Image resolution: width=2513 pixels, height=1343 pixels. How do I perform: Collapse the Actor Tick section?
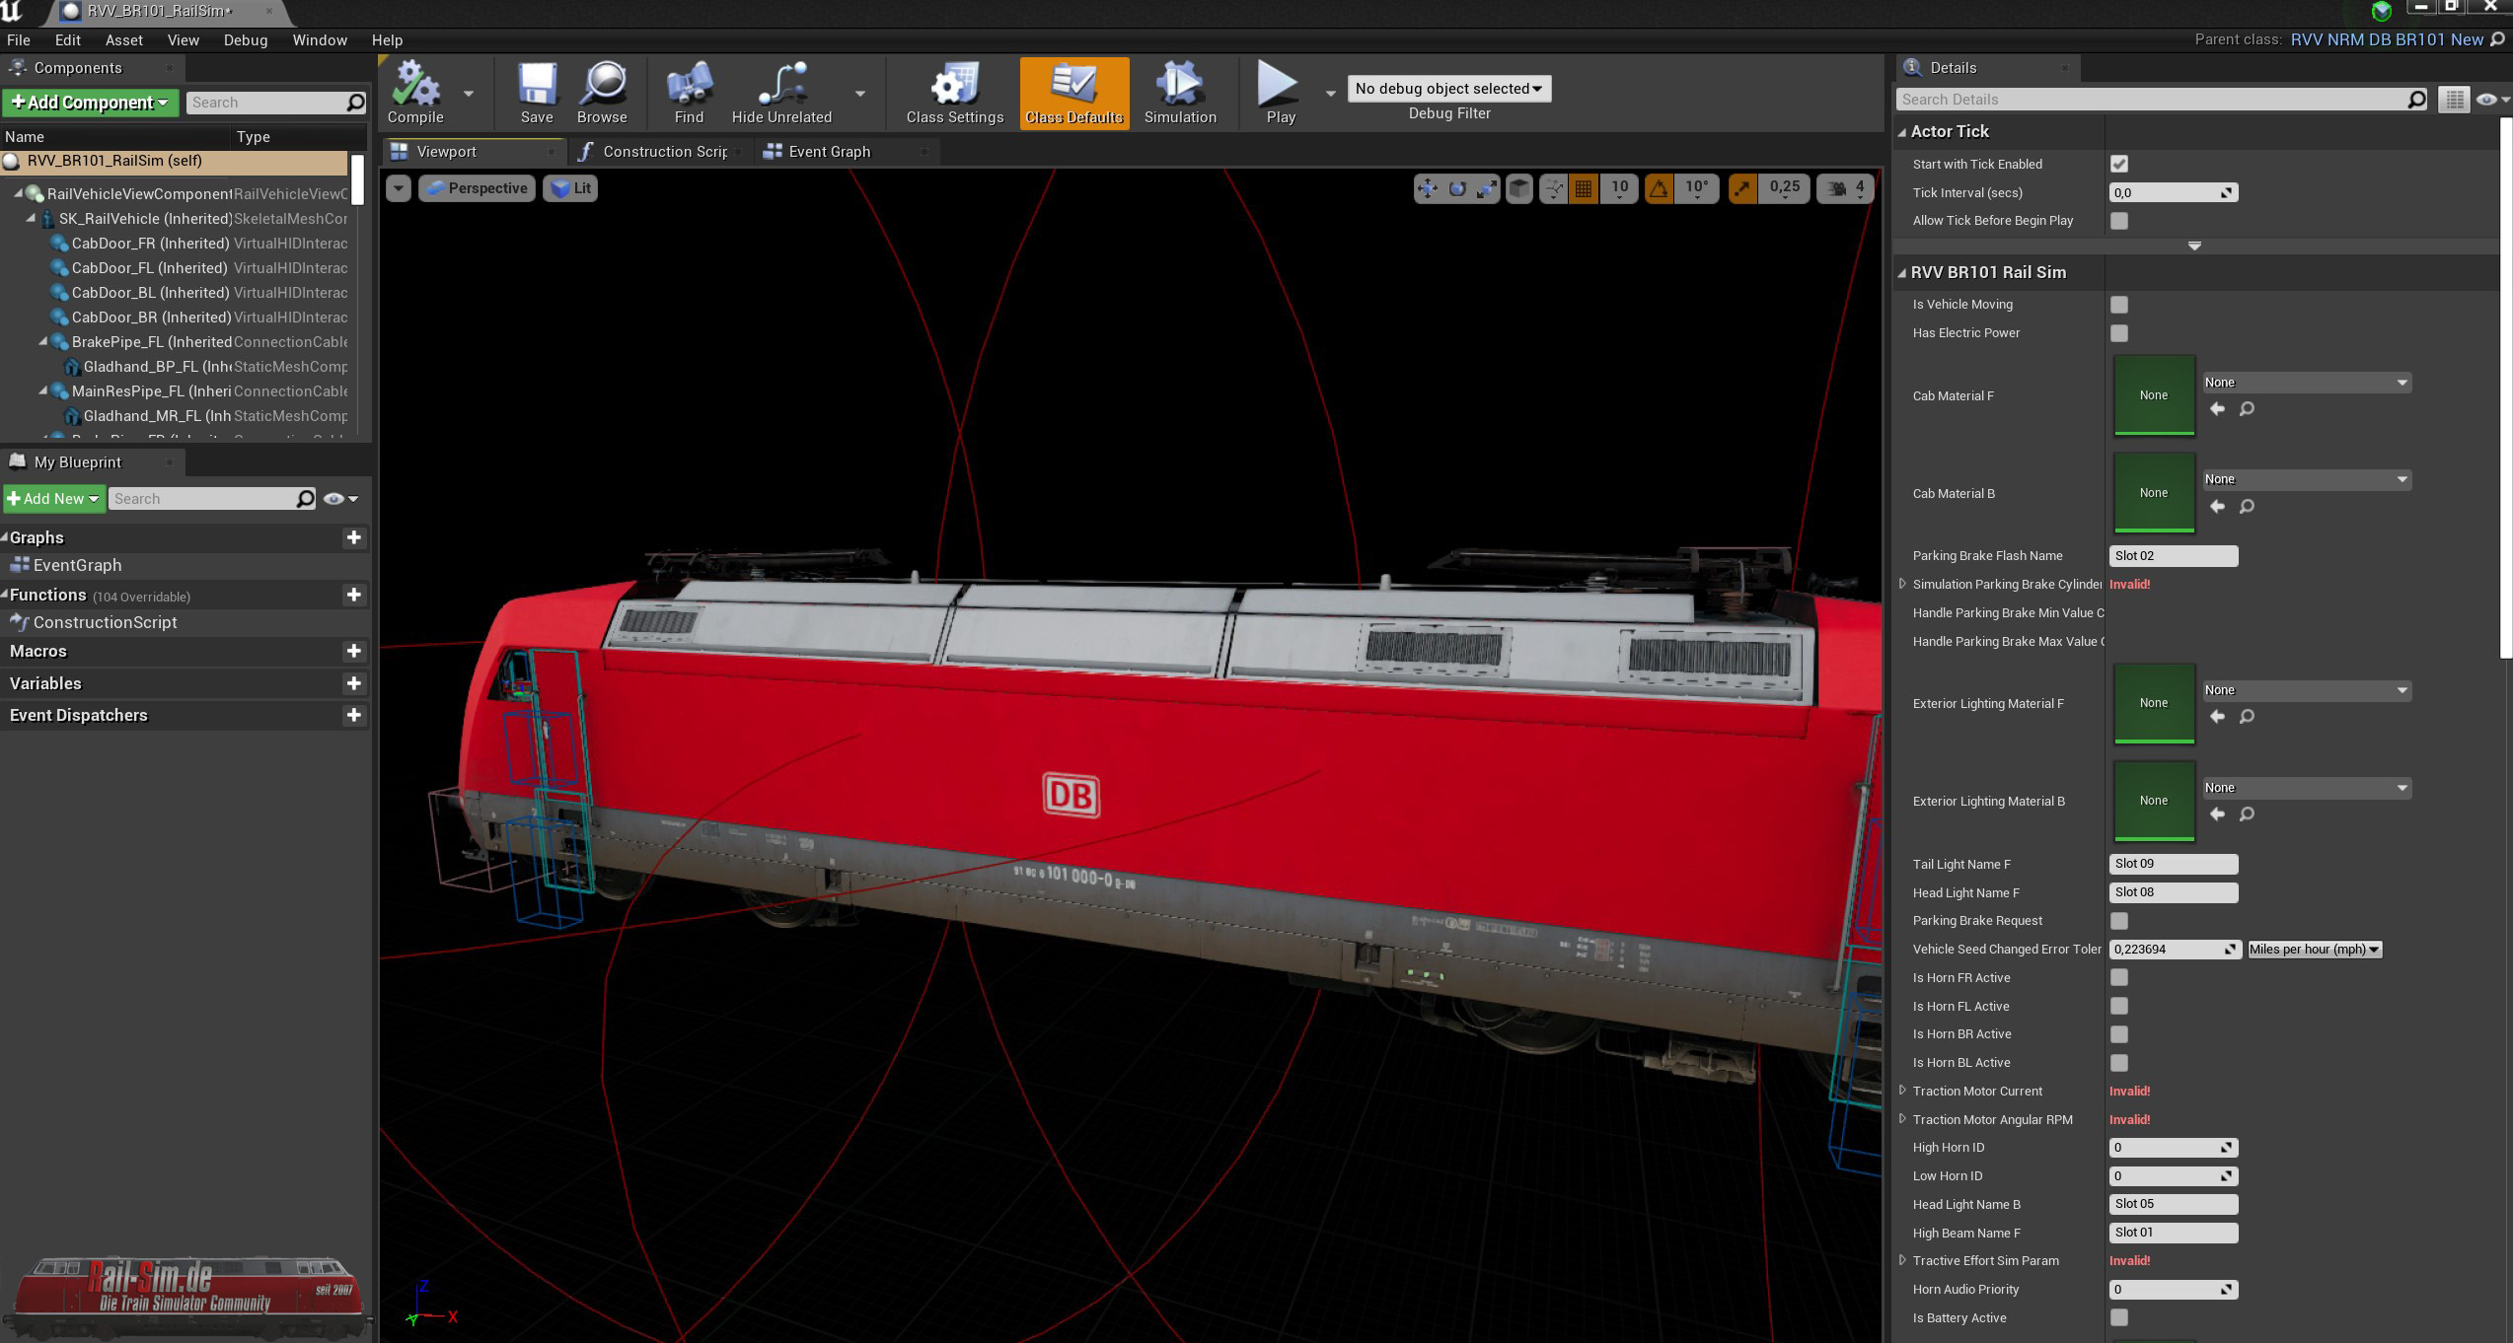click(1902, 132)
